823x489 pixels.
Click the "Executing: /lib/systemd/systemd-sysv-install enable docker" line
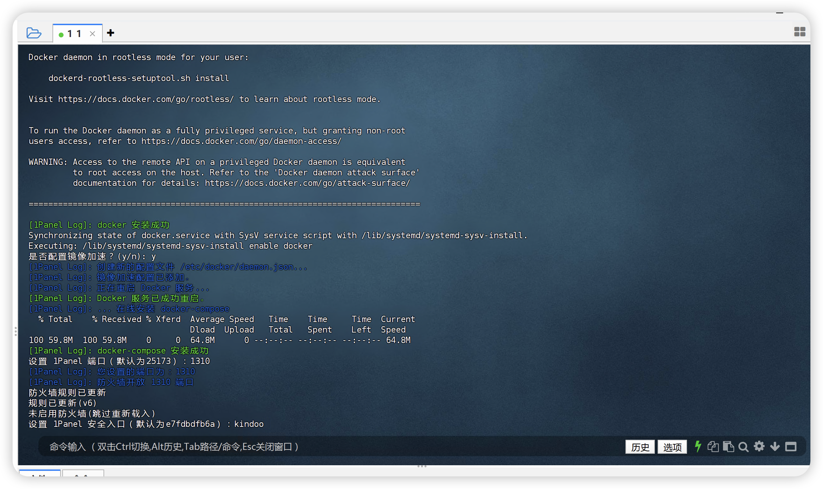click(x=171, y=246)
